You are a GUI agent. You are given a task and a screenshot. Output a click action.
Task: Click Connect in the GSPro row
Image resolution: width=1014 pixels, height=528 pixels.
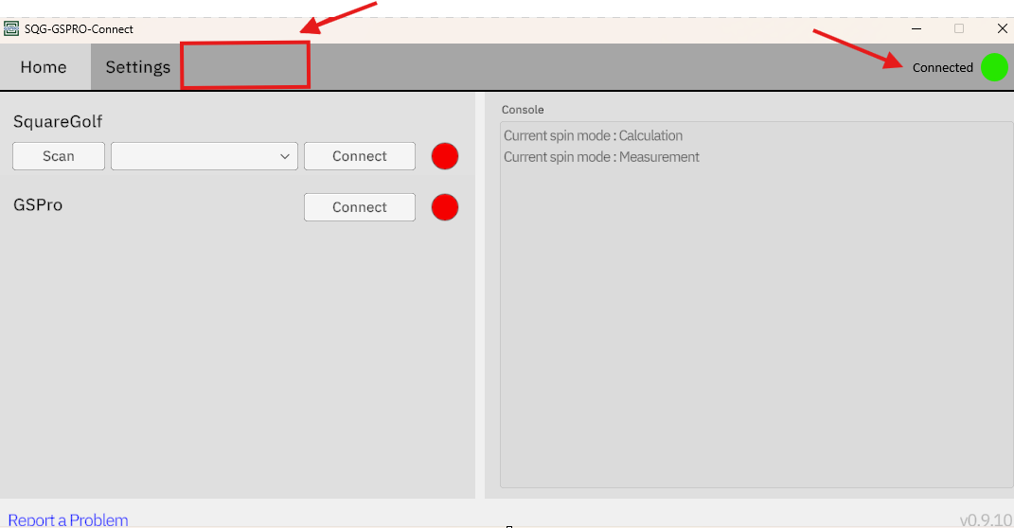[360, 207]
